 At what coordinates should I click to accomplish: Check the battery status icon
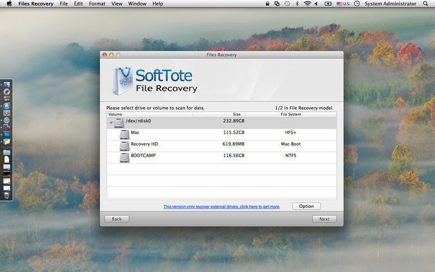coord(328,4)
